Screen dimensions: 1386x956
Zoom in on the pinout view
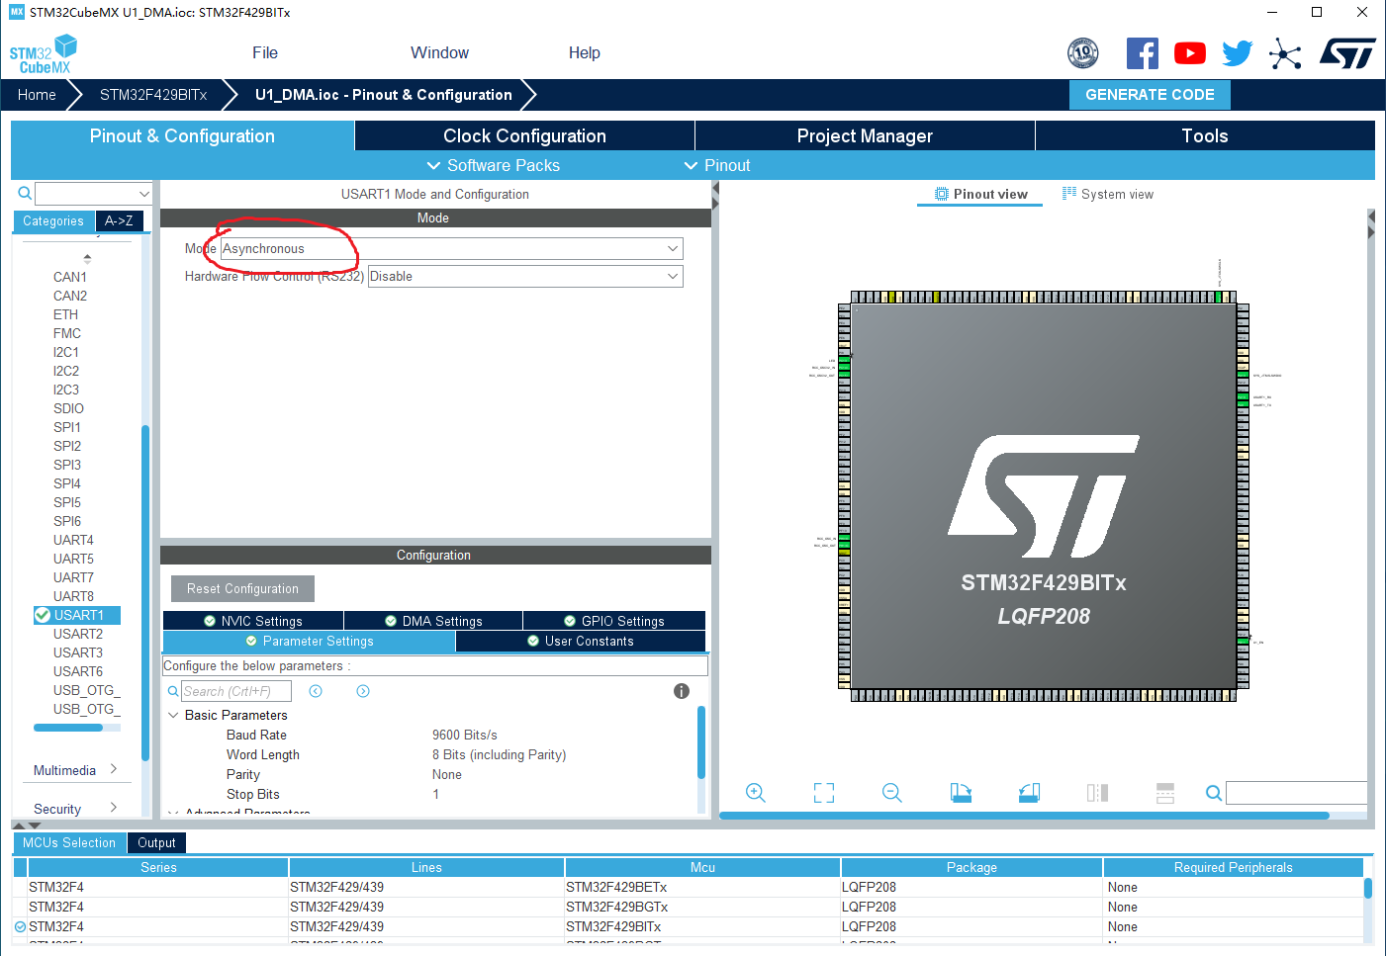756,793
